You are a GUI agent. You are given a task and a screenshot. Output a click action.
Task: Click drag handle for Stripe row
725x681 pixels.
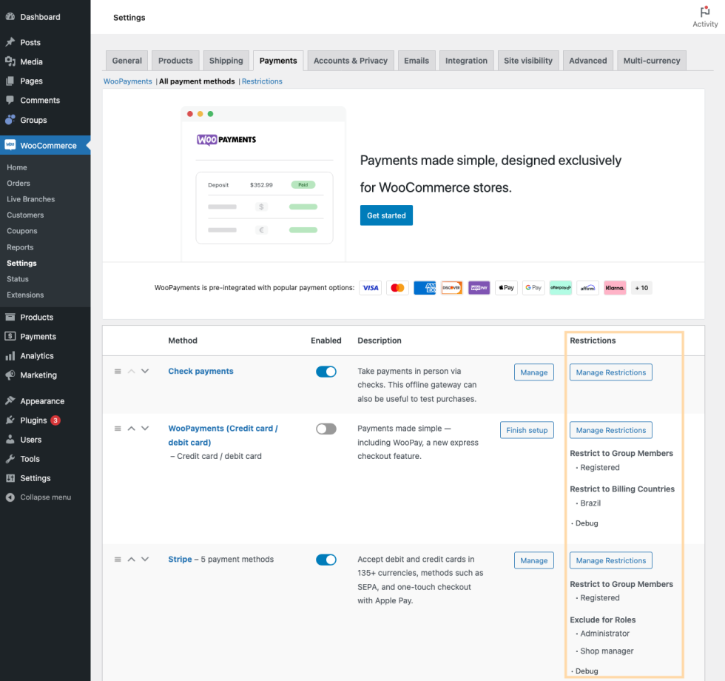coord(118,560)
